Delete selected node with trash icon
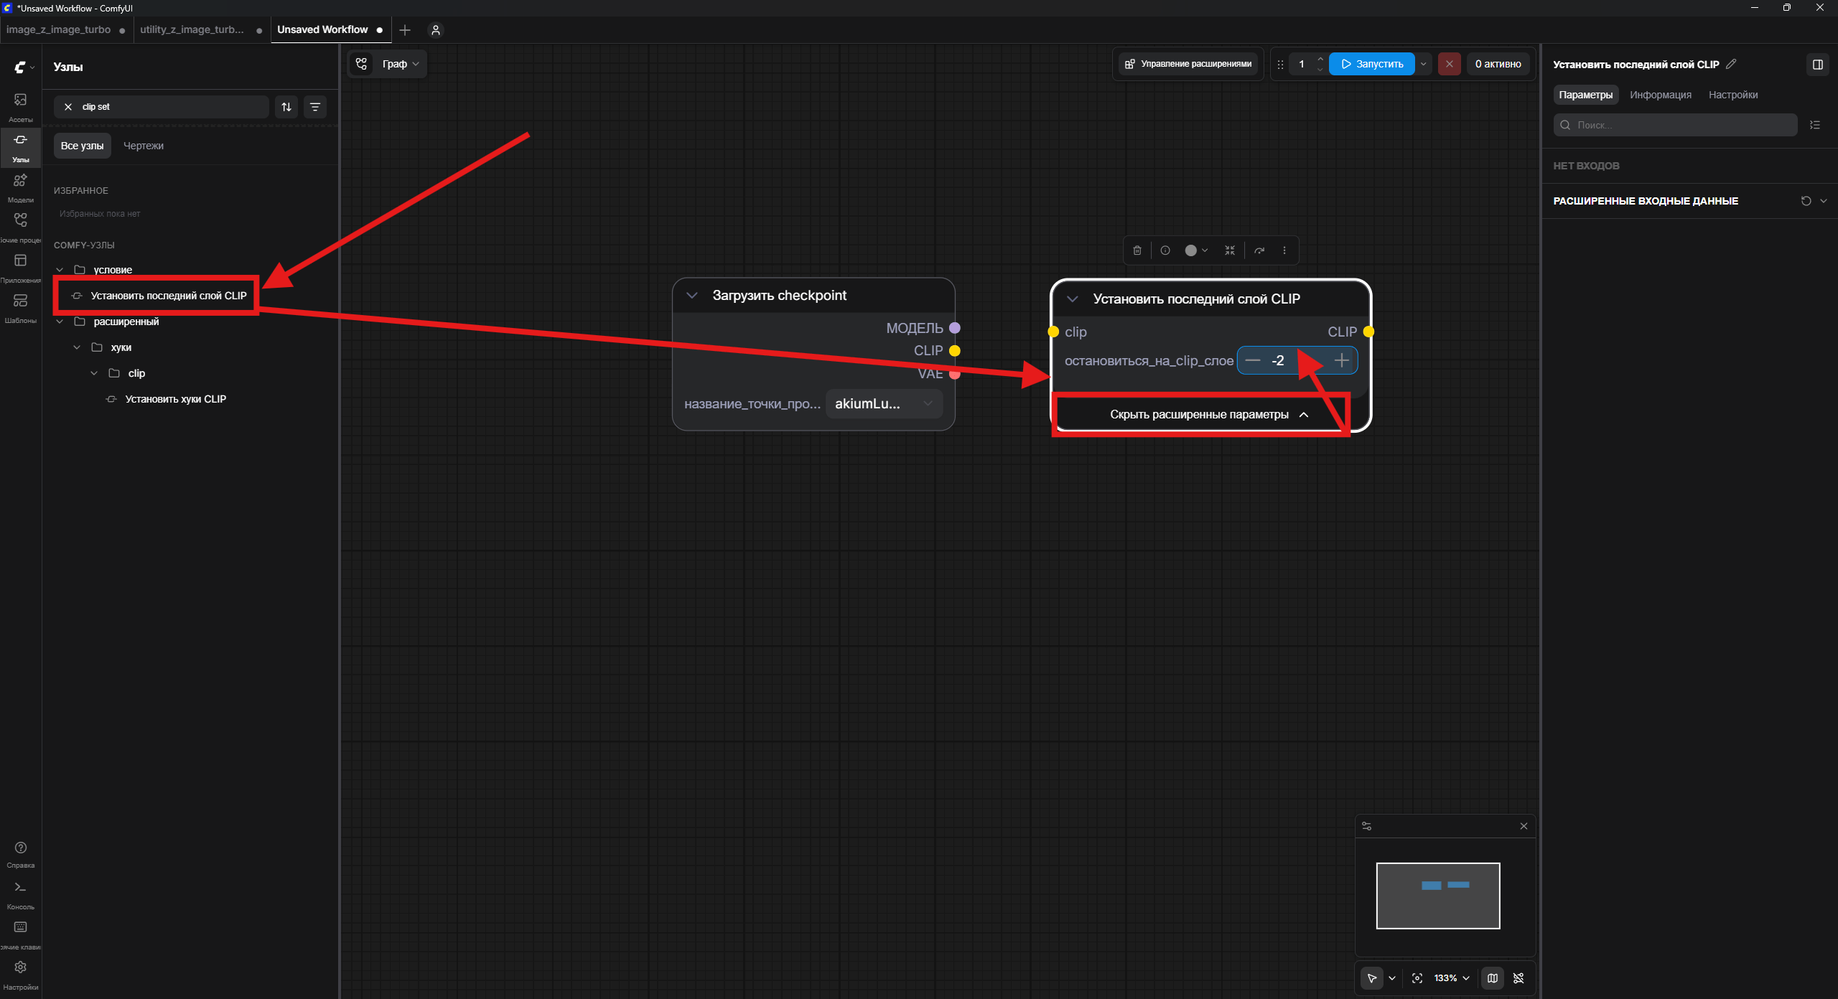 pyautogui.click(x=1137, y=250)
